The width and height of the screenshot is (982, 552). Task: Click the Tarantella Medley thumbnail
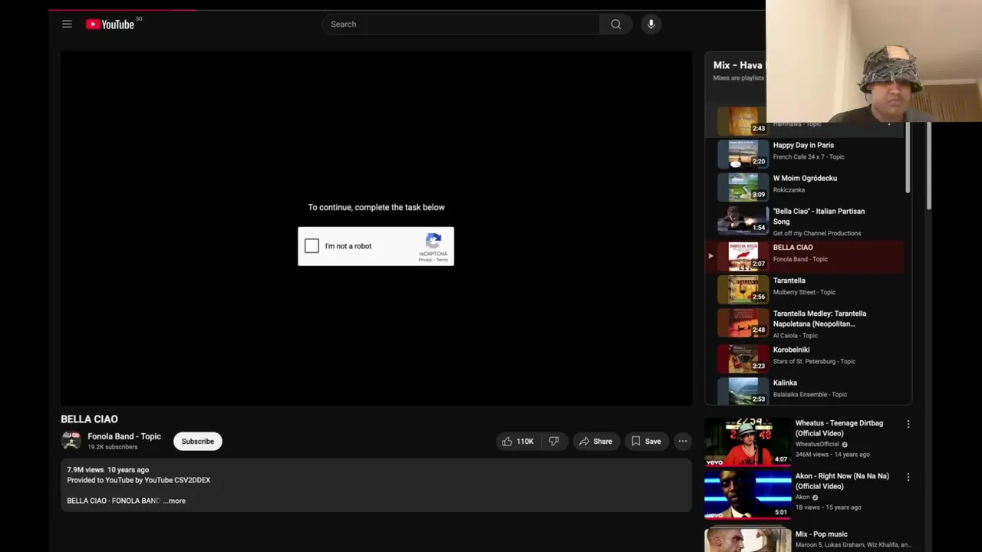coord(743,324)
